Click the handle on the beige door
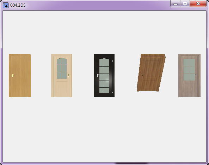 pyautogui.click(x=69, y=75)
